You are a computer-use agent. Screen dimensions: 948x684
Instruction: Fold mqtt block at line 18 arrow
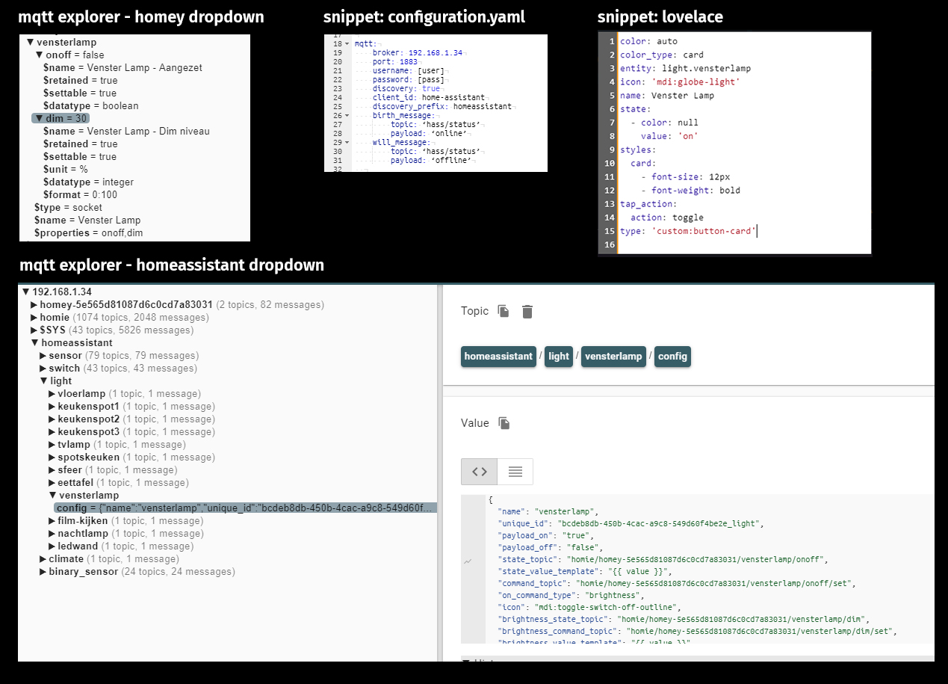[348, 44]
